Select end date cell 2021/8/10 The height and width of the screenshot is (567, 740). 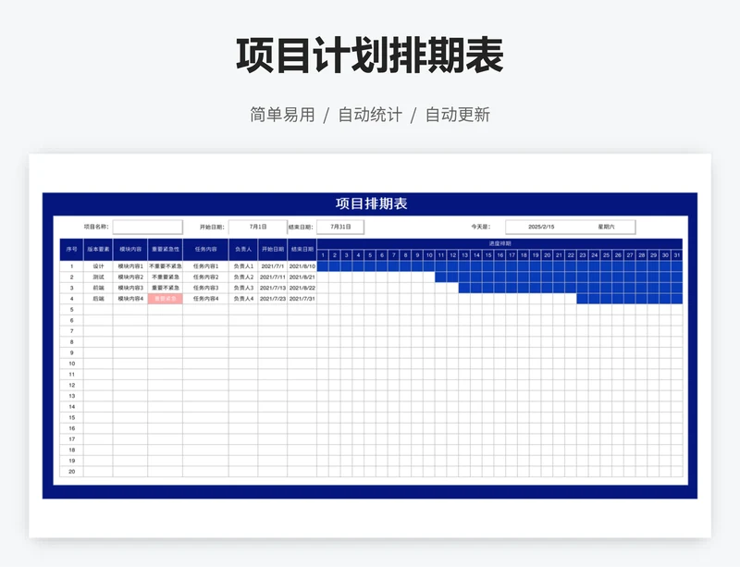302,266
